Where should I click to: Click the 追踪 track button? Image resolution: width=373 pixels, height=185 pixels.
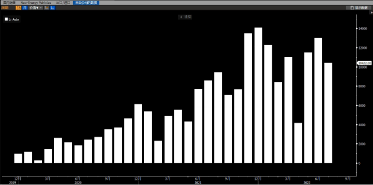[185, 17]
